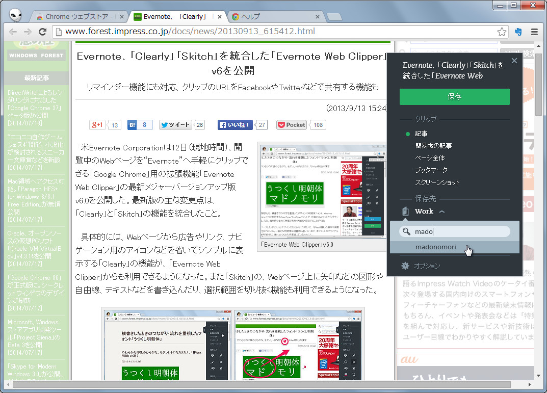Click the Hatena Bookmark B! icon

pos(132,124)
